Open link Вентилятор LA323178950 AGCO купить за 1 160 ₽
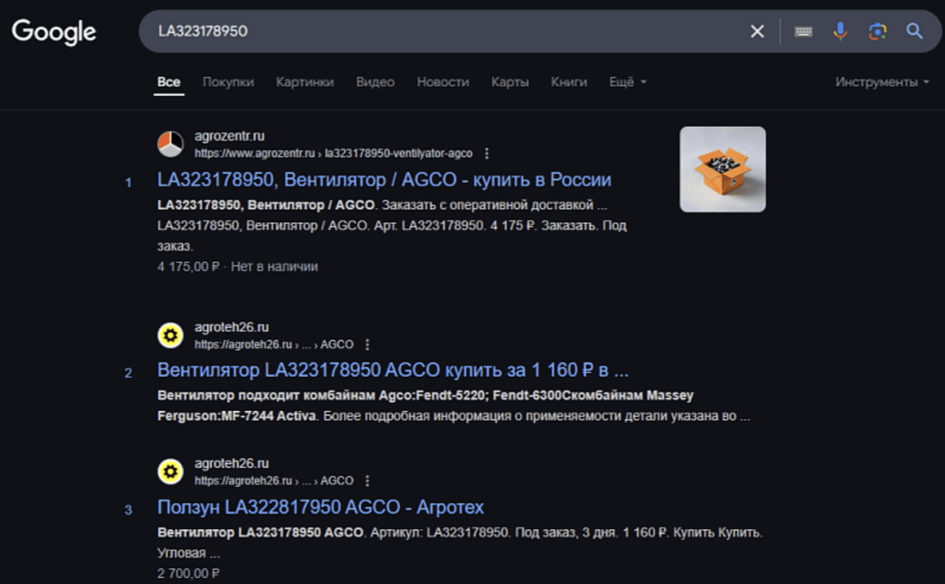Viewport: 945px width, 584px height. click(x=393, y=370)
